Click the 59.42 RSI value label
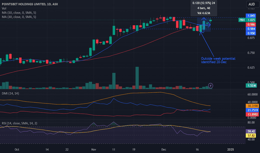 point(251,131)
